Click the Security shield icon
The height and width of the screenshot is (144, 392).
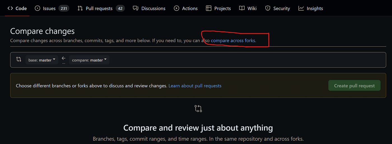pyautogui.click(x=268, y=8)
